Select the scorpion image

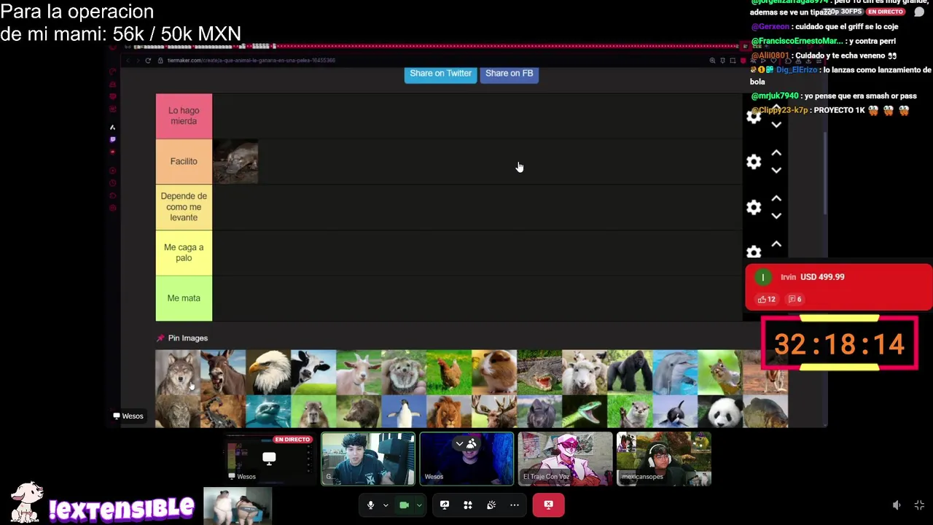[223, 411]
